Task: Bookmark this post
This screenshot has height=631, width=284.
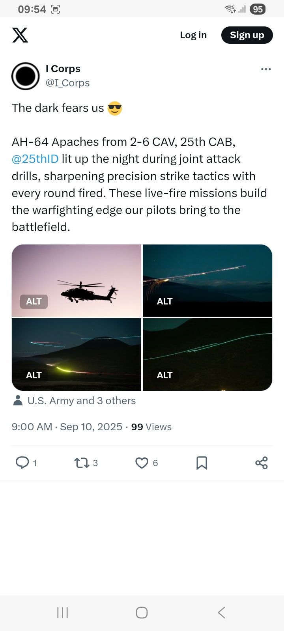Action: [x=202, y=463]
